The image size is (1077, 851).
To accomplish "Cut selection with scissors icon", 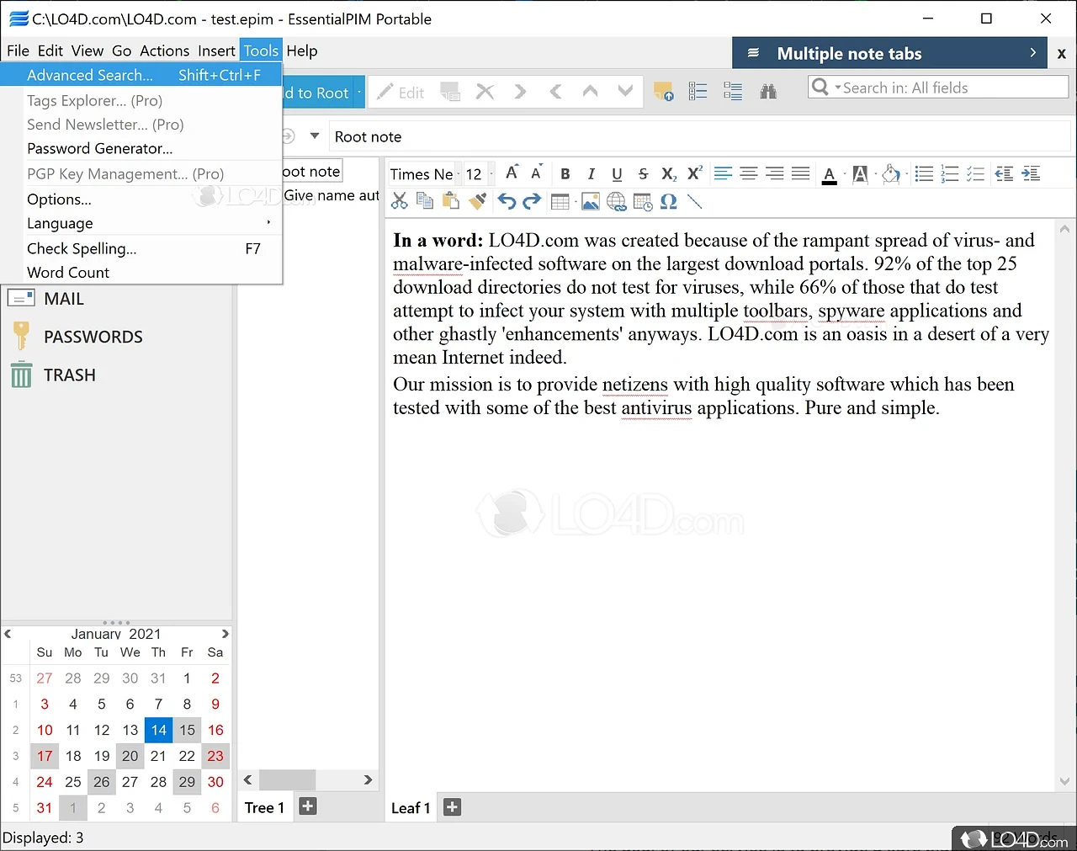I will click(x=400, y=201).
